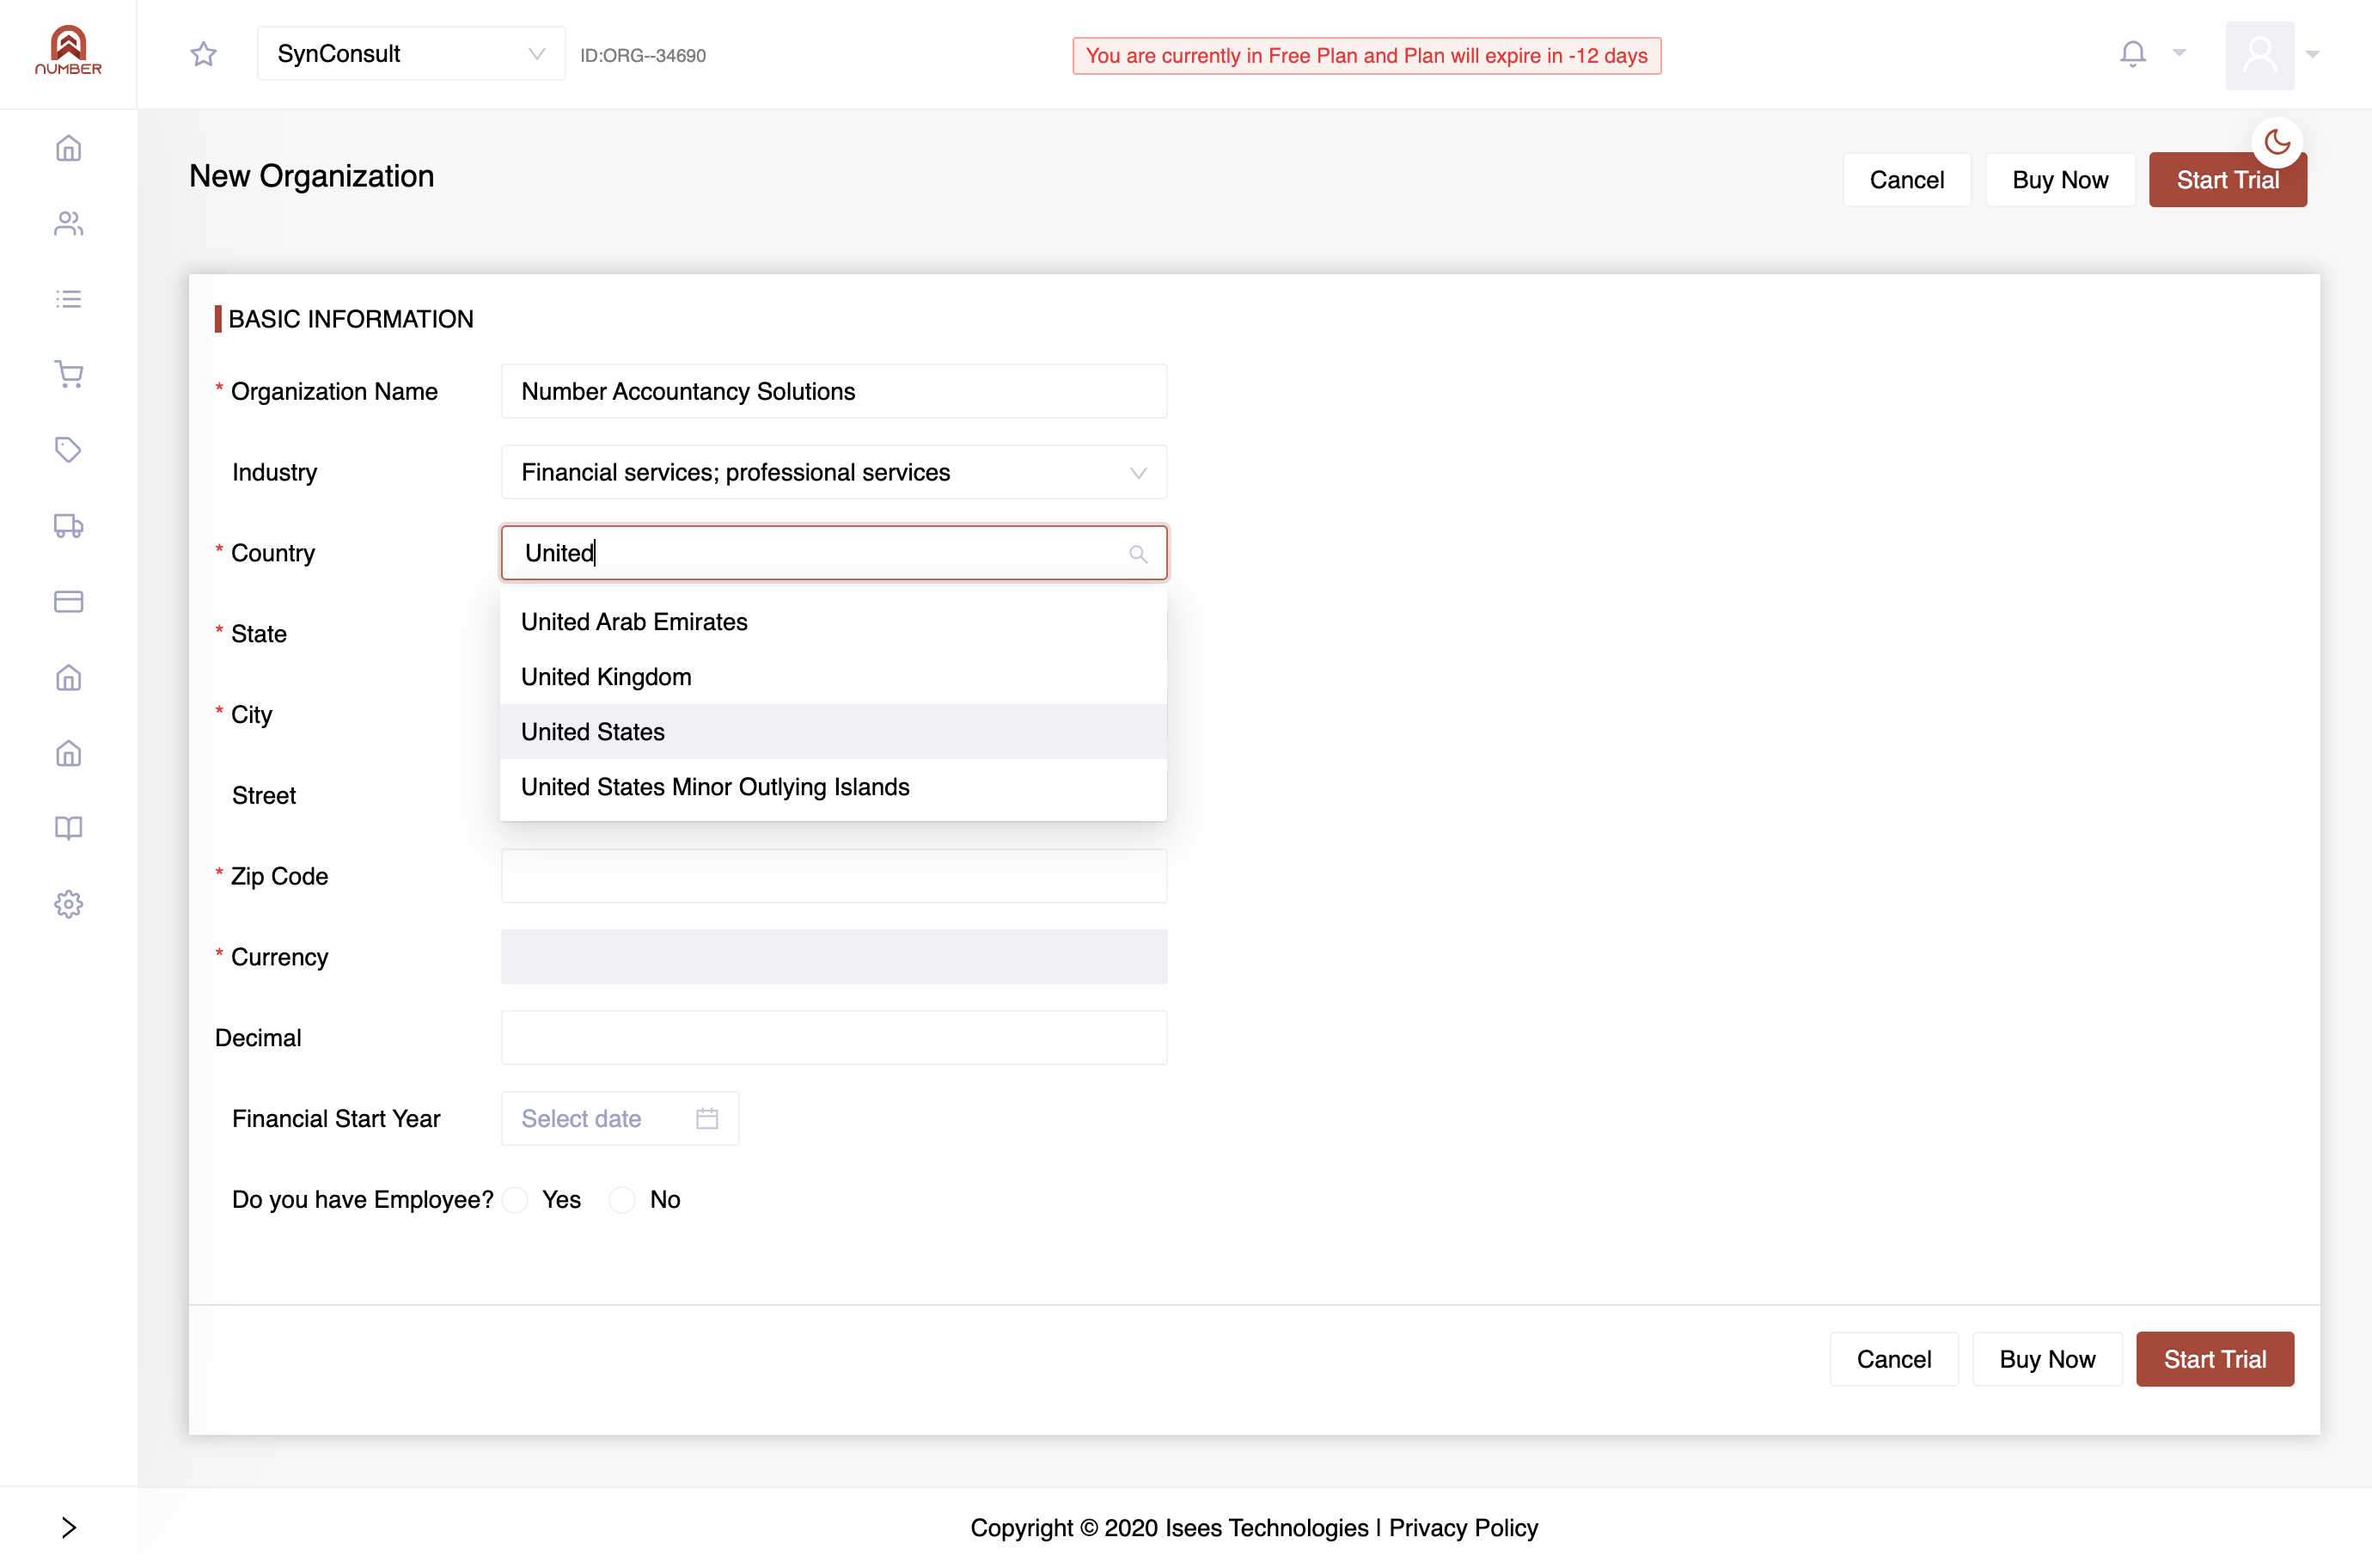The width and height of the screenshot is (2372, 1568).
Task: Choose United States option
Action: [833, 732]
